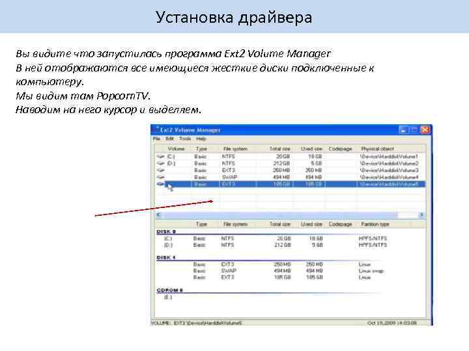Close the Ext2 Volume Manager window
The width and height of the screenshot is (469, 351).
[x=425, y=130]
